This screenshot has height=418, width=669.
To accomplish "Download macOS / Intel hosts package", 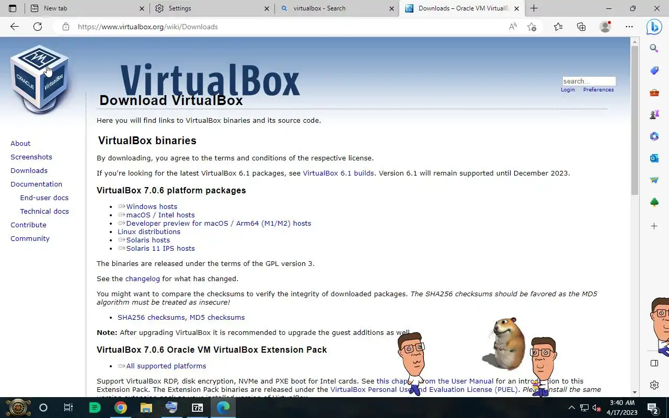I will click(x=160, y=215).
